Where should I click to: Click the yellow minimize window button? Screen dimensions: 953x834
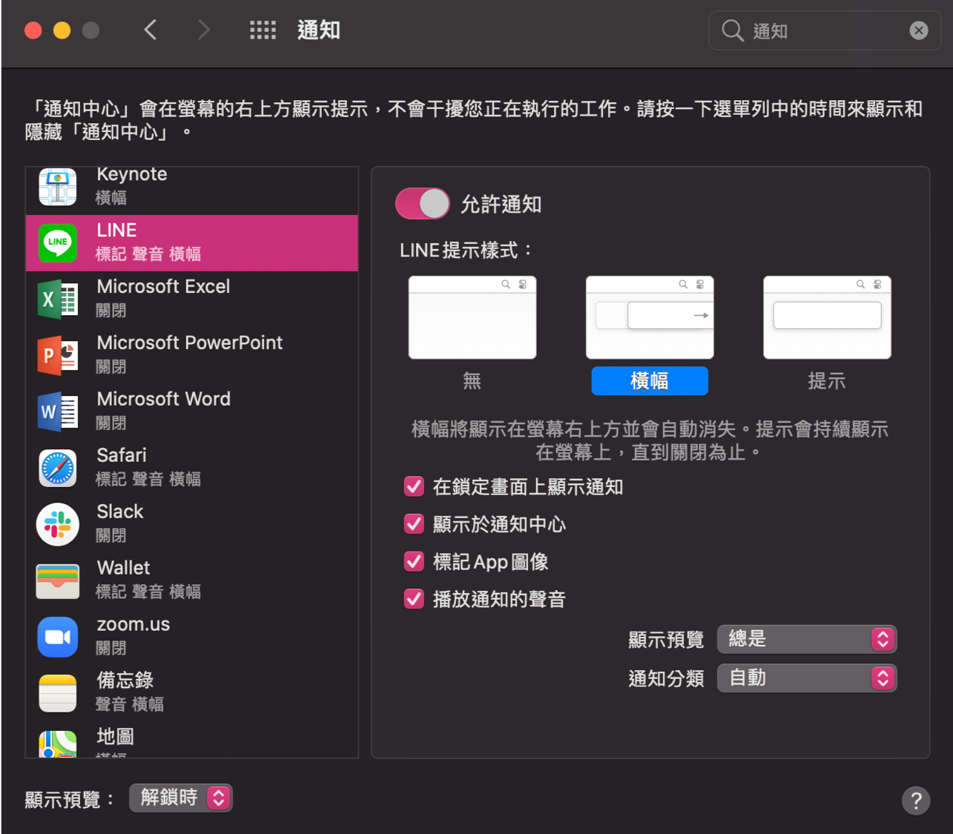point(62,30)
